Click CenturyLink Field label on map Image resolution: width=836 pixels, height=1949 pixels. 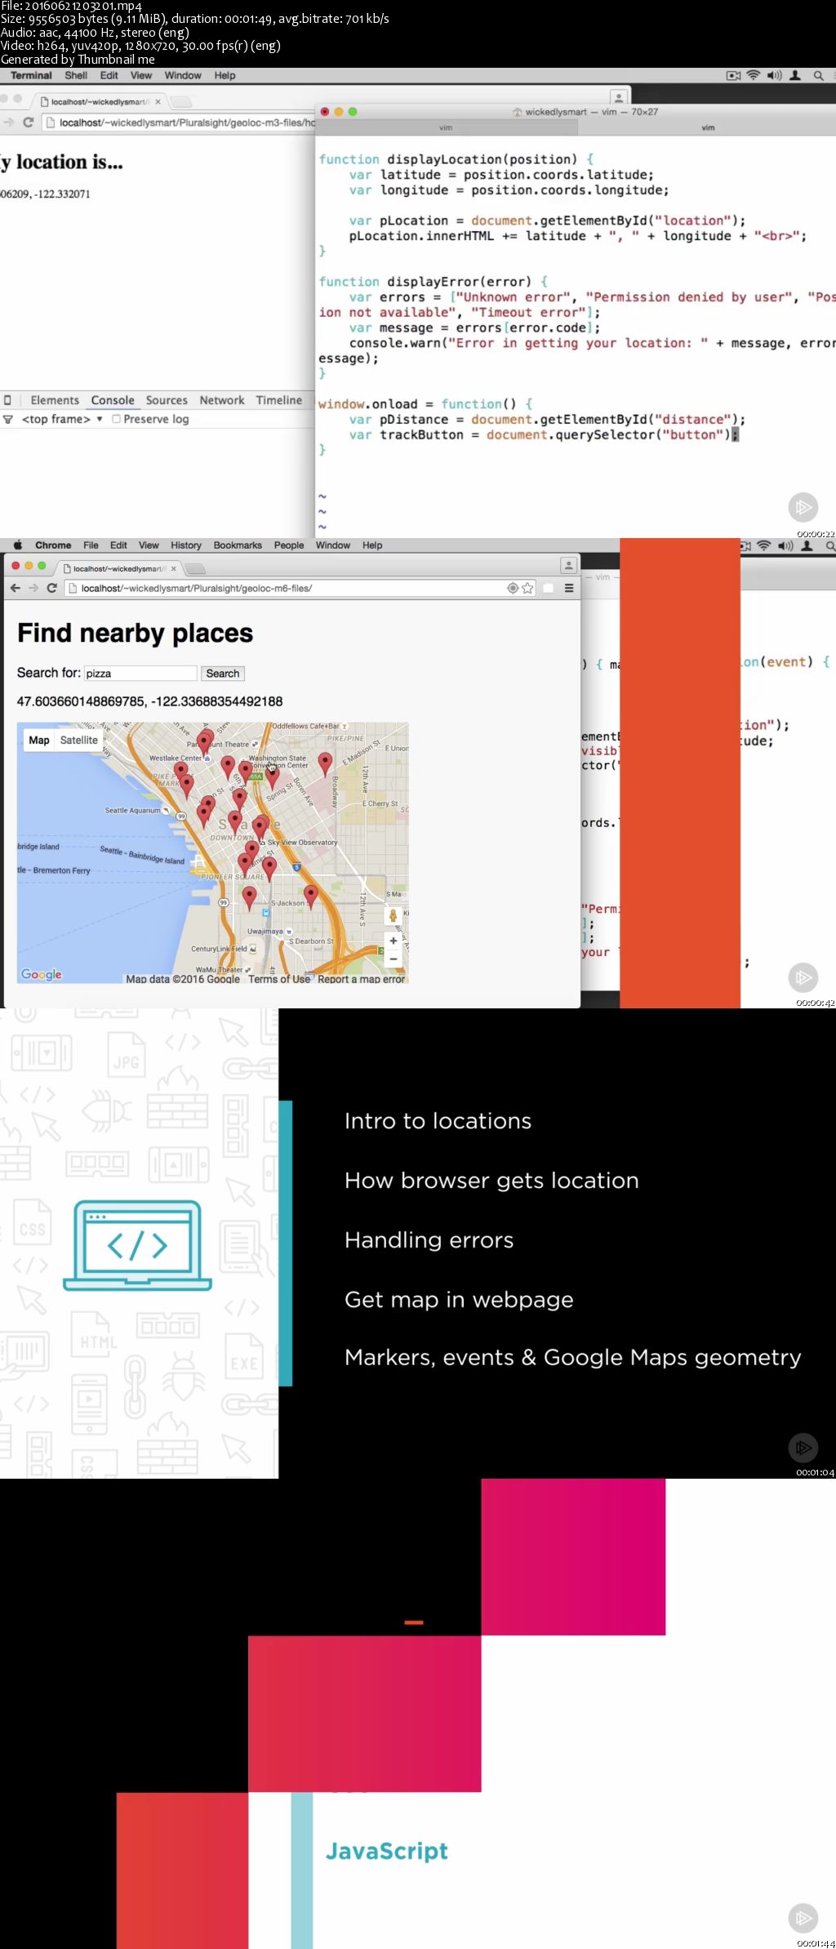tap(219, 949)
